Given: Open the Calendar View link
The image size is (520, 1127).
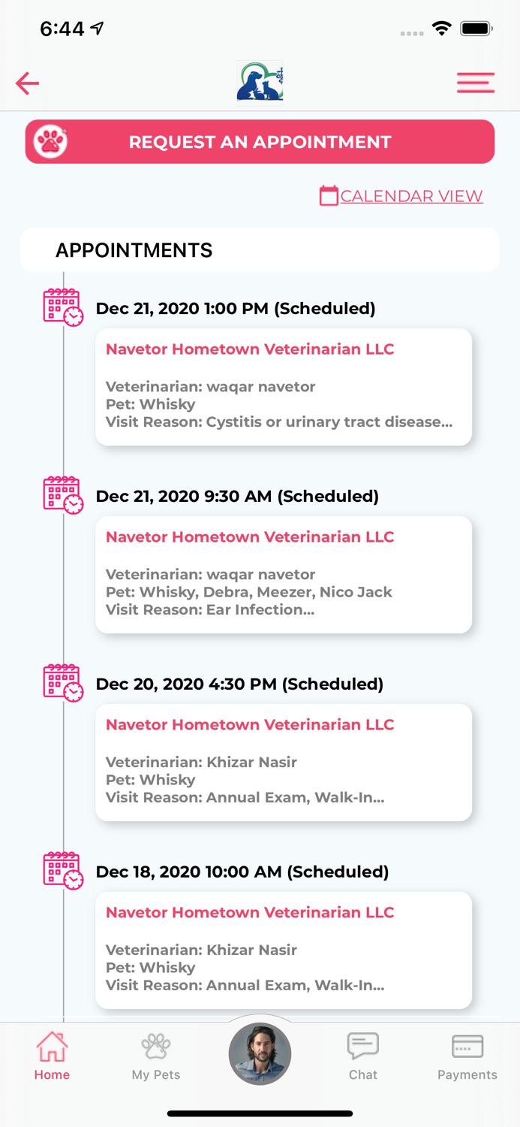Looking at the screenshot, I should [411, 196].
